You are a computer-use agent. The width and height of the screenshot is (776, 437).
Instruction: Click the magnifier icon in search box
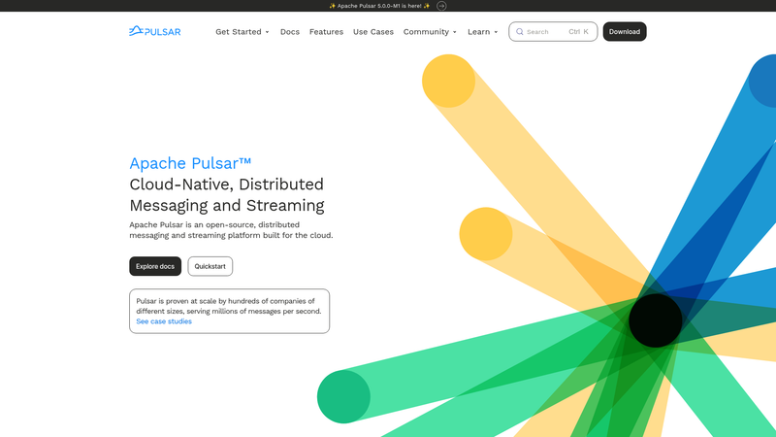pyautogui.click(x=520, y=32)
